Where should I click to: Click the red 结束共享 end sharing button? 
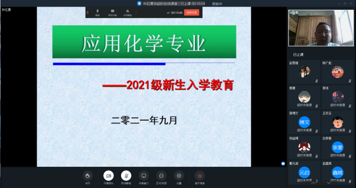pyautogui.click(x=192, y=12)
